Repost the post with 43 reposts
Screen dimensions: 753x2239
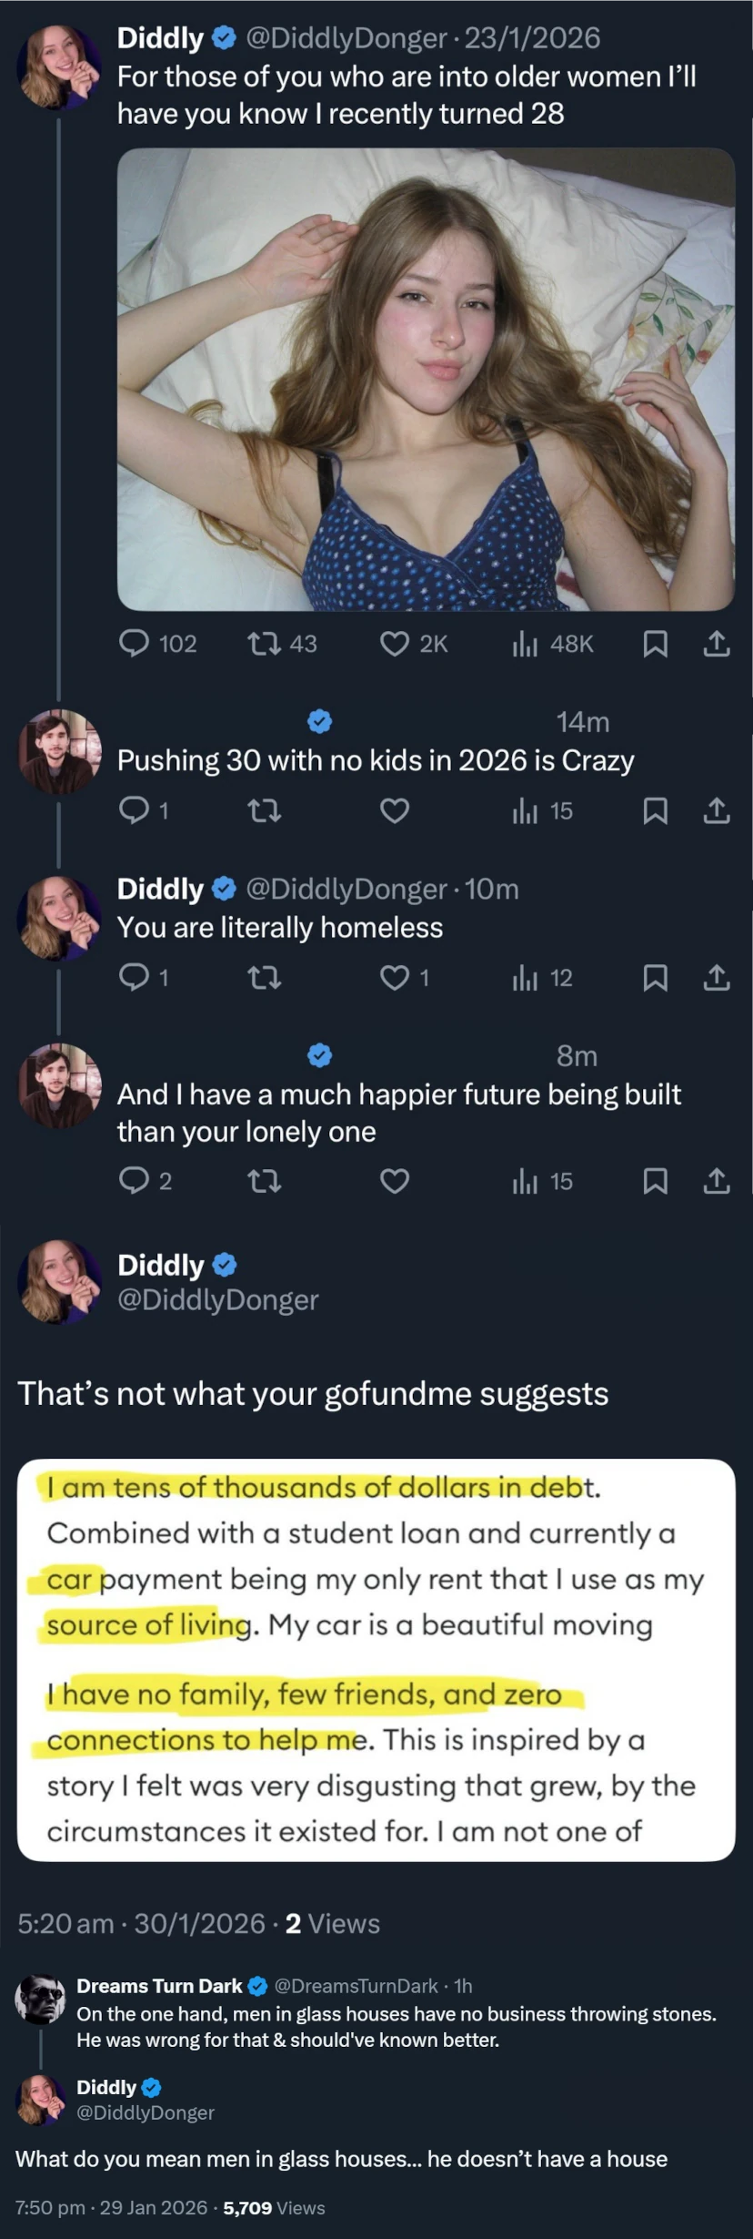(x=265, y=644)
